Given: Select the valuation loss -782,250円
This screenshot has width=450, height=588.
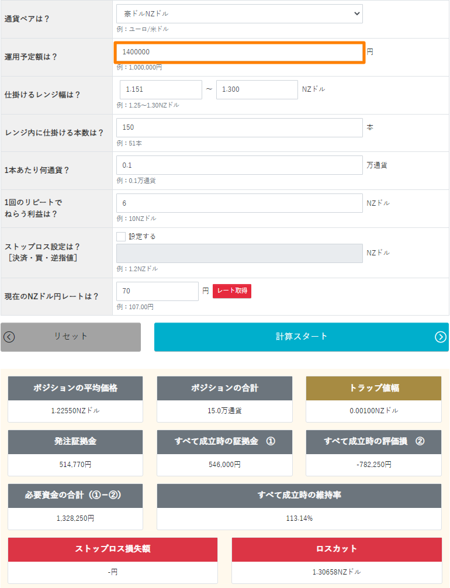Looking at the screenshot, I should tap(374, 465).
